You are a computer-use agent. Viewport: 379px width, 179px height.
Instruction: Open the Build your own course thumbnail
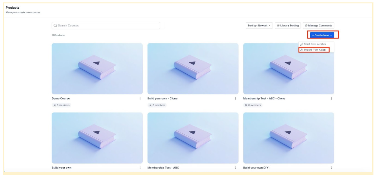coord(97,138)
